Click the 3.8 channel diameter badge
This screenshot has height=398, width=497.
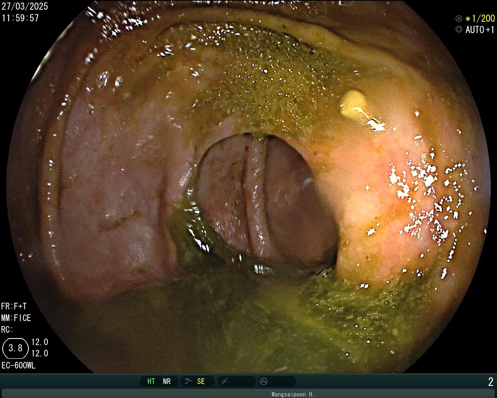16,348
